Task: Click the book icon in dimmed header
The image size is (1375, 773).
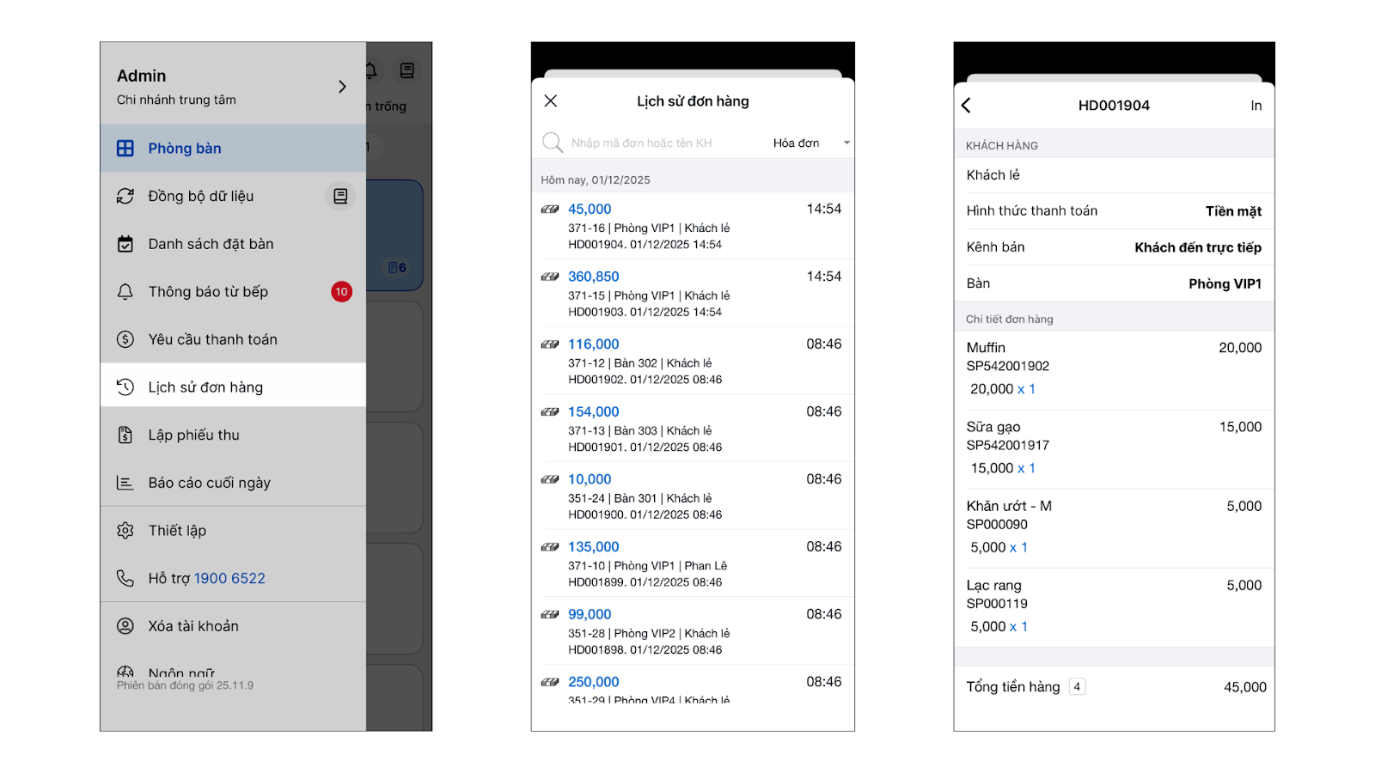Action: (407, 70)
